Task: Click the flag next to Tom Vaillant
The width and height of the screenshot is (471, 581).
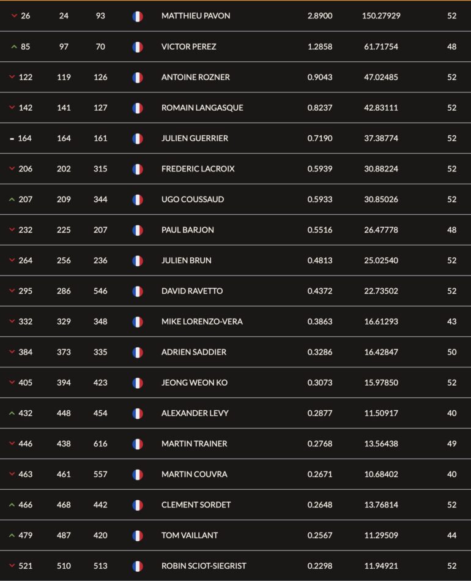Action: point(138,535)
